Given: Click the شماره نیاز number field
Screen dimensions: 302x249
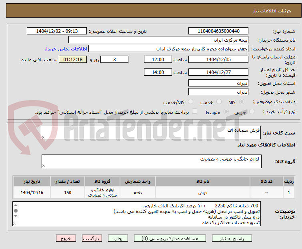Looking at the screenshot, I should tap(218, 31).
